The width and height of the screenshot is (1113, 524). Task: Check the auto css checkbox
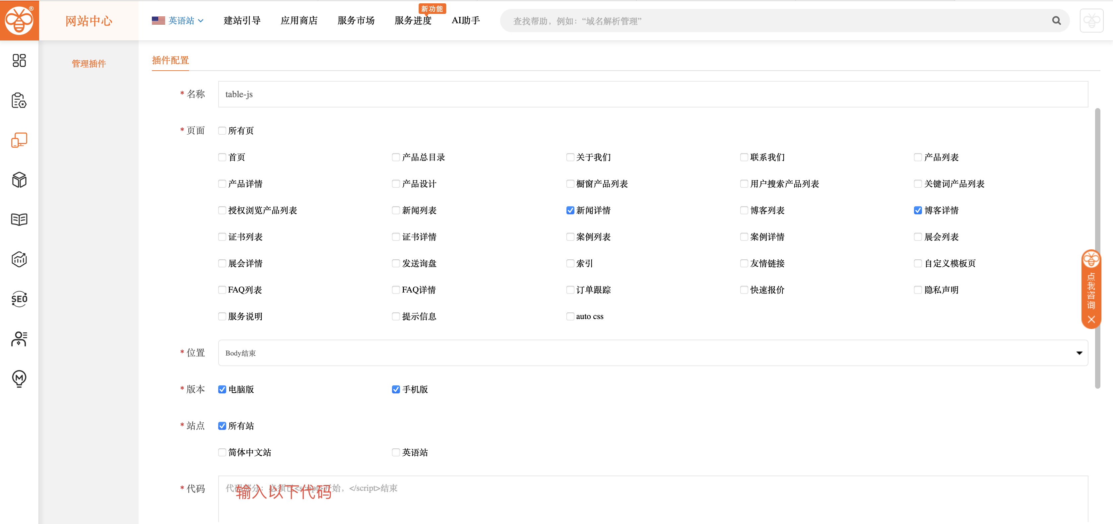(x=570, y=317)
